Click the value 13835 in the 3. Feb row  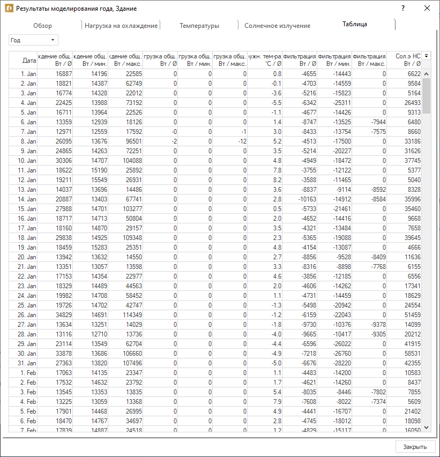(x=134, y=392)
